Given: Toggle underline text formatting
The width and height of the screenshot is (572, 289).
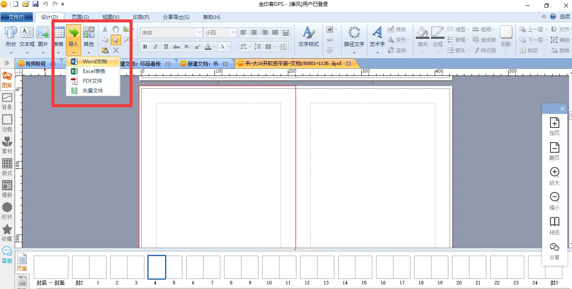Looking at the screenshot, I should pyautogui.click(x=166, y=47).
